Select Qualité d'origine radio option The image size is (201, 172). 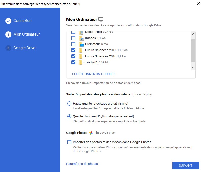click(x=69, y=116)
